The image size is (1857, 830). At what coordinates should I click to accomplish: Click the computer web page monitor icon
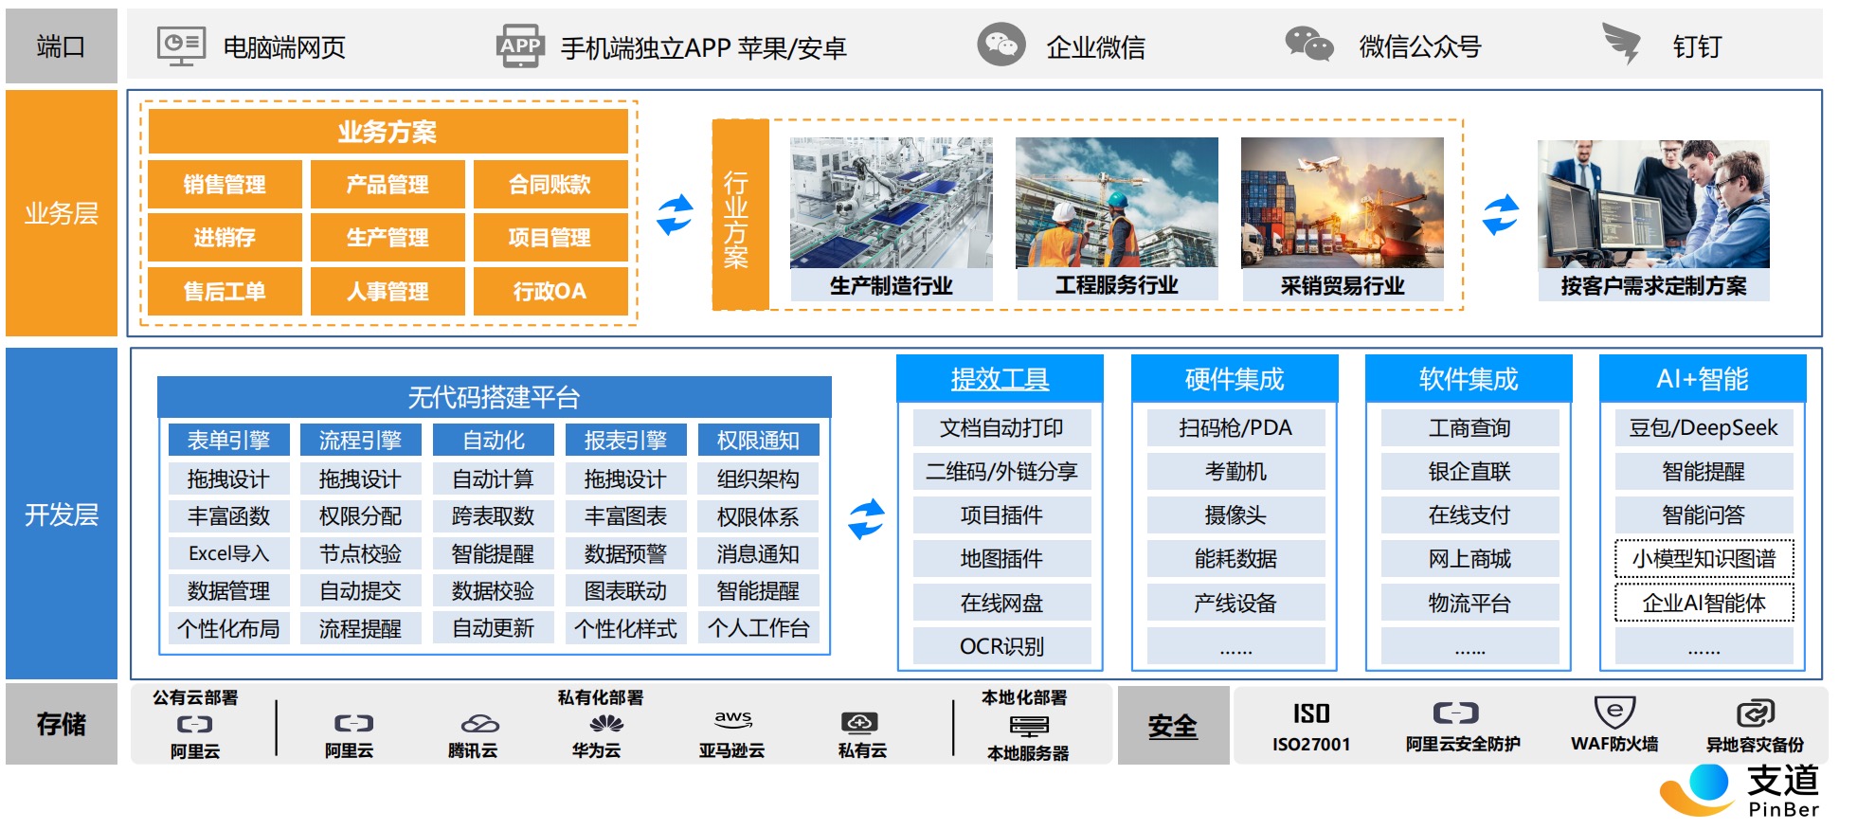pyautogui.click(x=181, y=45)
